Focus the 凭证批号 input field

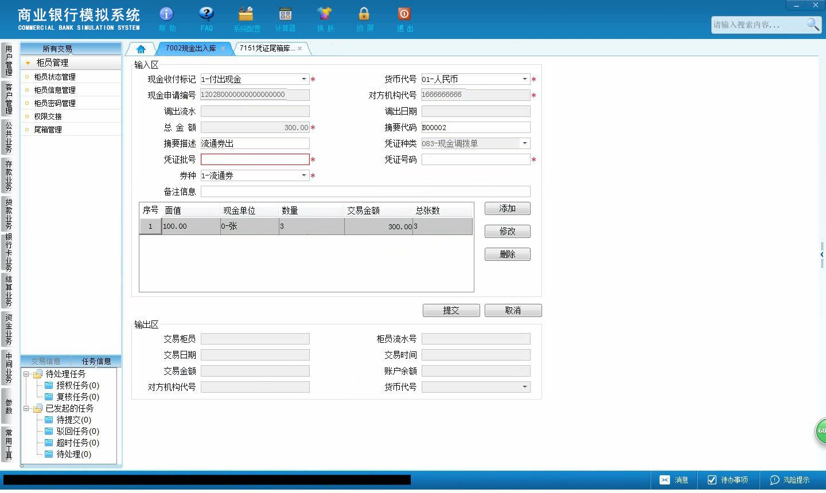pos(255,159)
